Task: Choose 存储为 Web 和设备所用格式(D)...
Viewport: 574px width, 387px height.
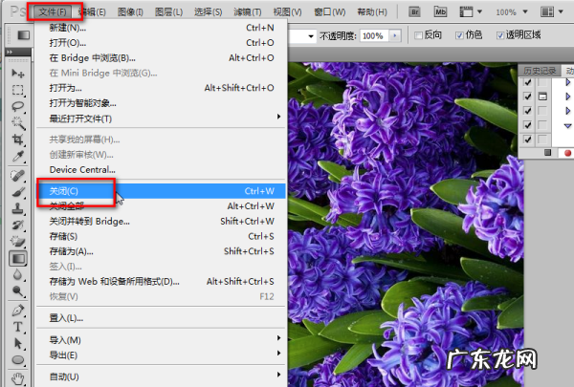Action: [161, 281]
